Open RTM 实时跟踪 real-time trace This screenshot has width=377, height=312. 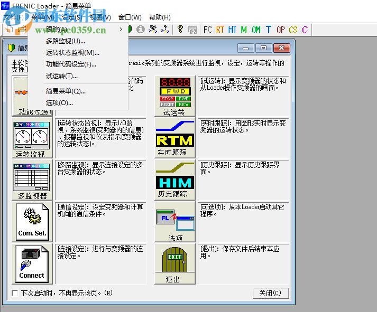point(175,138)
